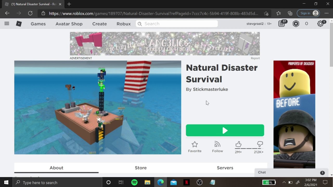The width and height of the screenshot is (333, 187).
Task: Click the Sign in browser profile button
Action: click(x=308, y=13)
